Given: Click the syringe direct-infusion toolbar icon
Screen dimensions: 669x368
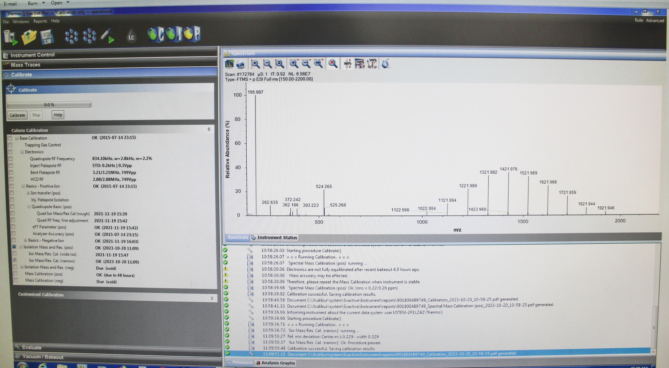Looking at the screenshot, I should coord(105,35).
